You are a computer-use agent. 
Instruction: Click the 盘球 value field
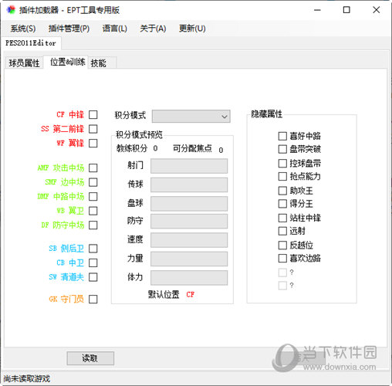tap(189, 204)
